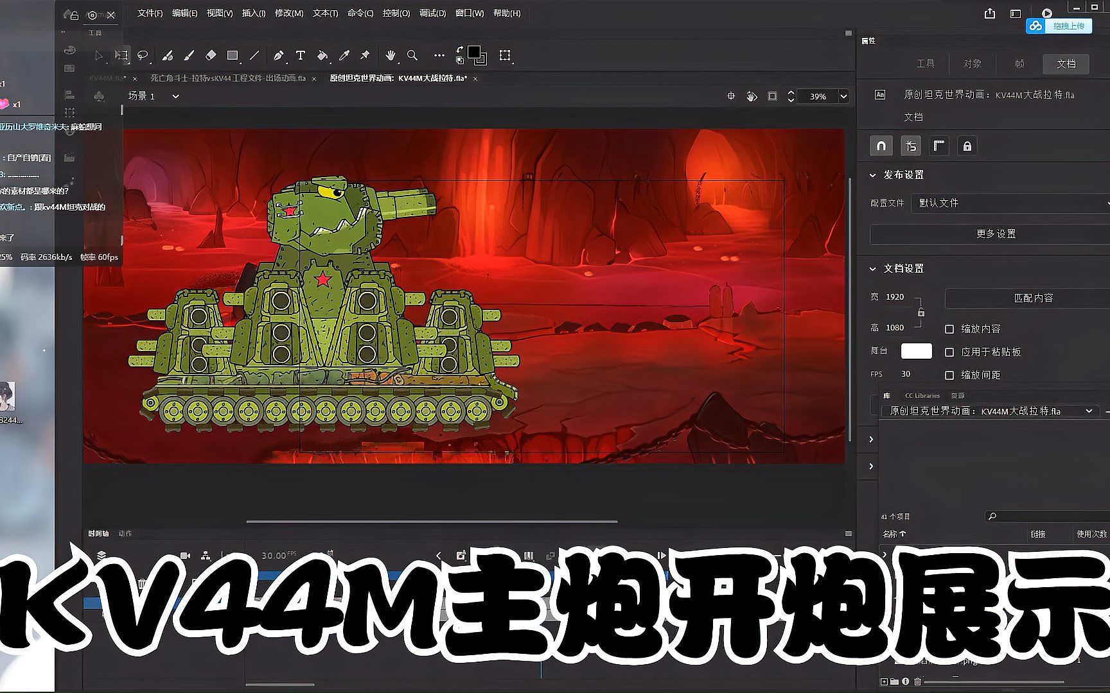Image resolution: width=1110 pixels, height=693 pixels.
Task: Toggle the Snap Align button in properties
Action: click(911, 146)
